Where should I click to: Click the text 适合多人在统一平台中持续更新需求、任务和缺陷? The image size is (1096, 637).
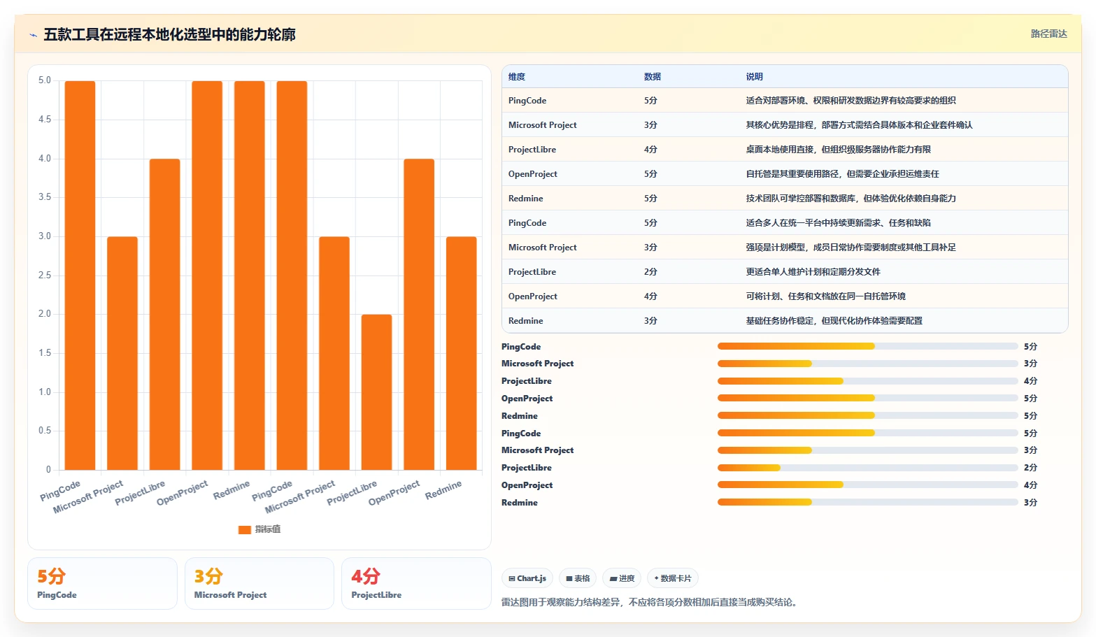pyautogui.click(x=838, y=223)
